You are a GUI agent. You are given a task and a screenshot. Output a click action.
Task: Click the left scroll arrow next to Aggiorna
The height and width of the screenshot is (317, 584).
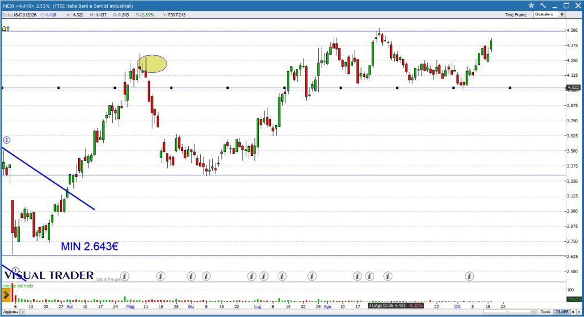coord(22,312)
